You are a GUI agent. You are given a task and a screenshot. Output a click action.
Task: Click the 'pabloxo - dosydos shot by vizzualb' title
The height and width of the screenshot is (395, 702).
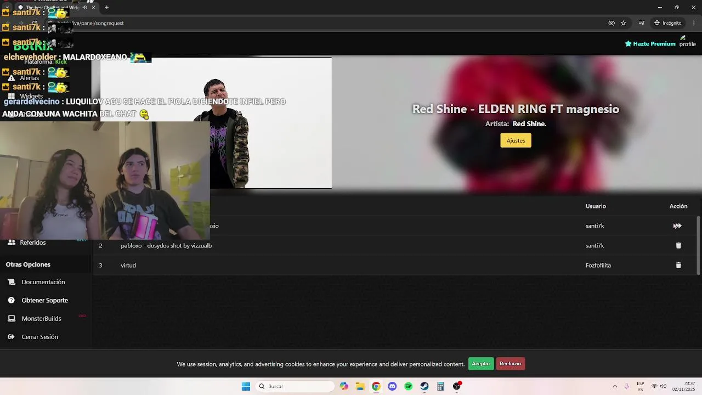tap(166, 246)
